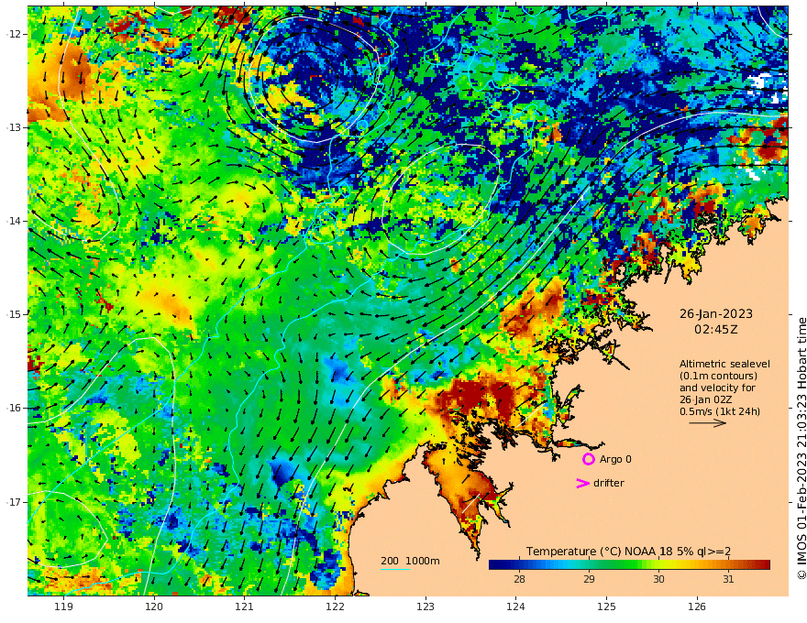
Task: Click the 'drifter' legend label
Action: click(x=609, y=483)
